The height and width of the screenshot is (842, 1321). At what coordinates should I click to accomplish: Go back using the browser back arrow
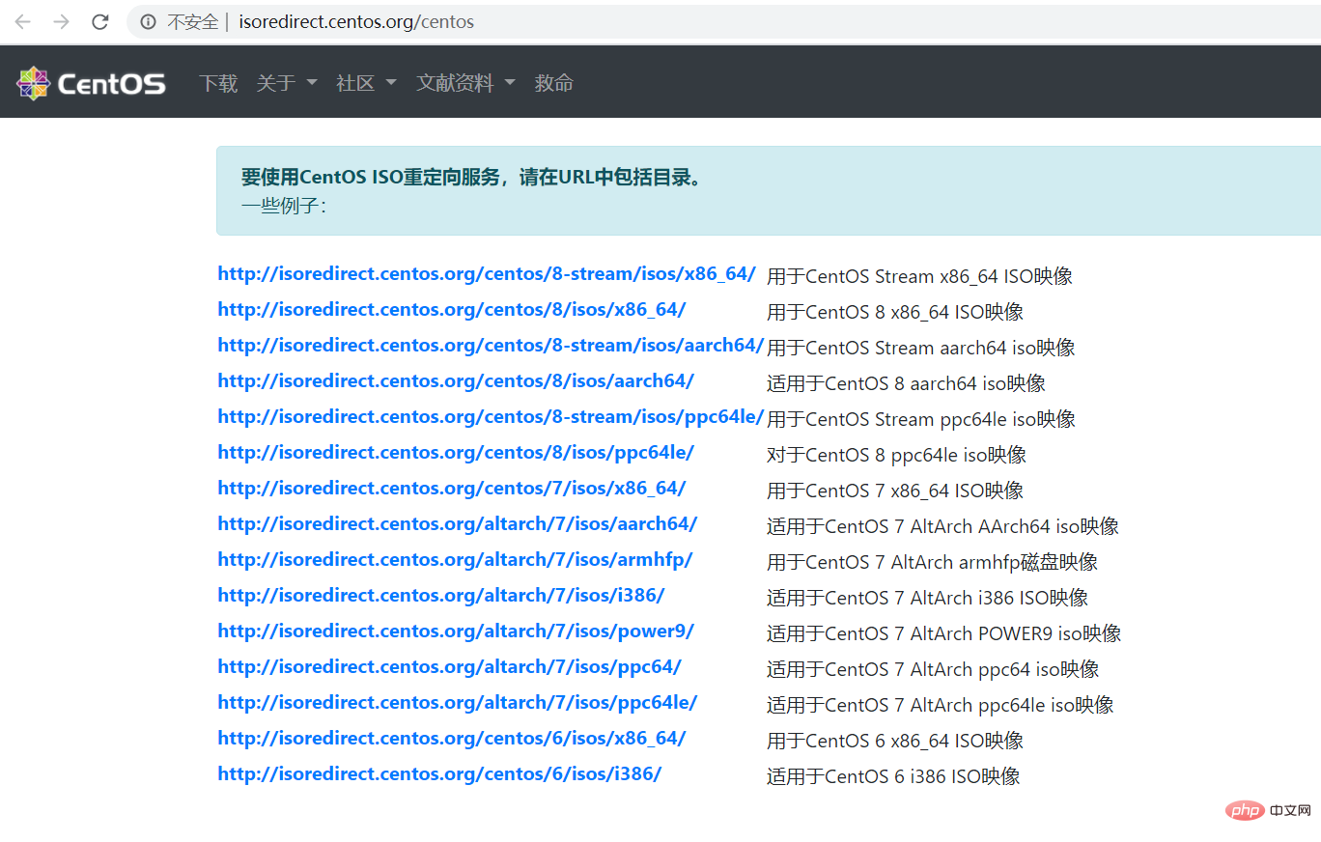(x=22, y=21)
